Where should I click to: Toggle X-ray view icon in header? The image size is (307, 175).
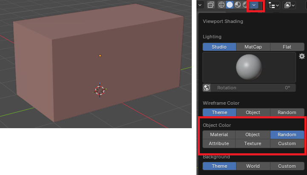210,5
